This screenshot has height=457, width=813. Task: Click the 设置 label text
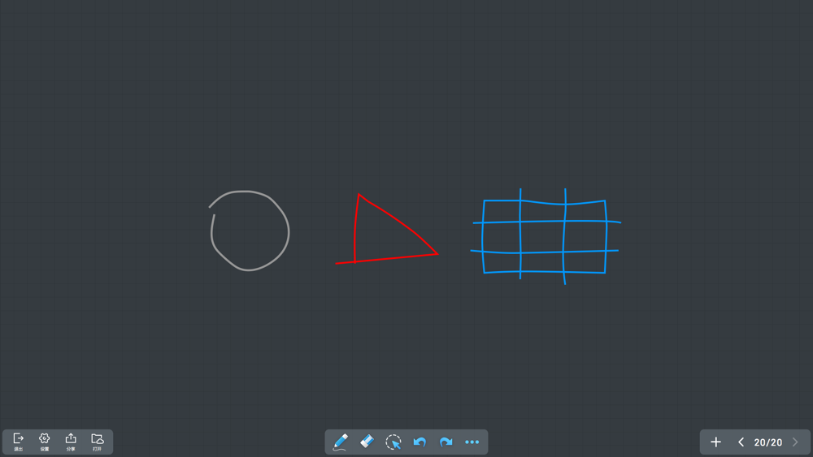point(45,450)
